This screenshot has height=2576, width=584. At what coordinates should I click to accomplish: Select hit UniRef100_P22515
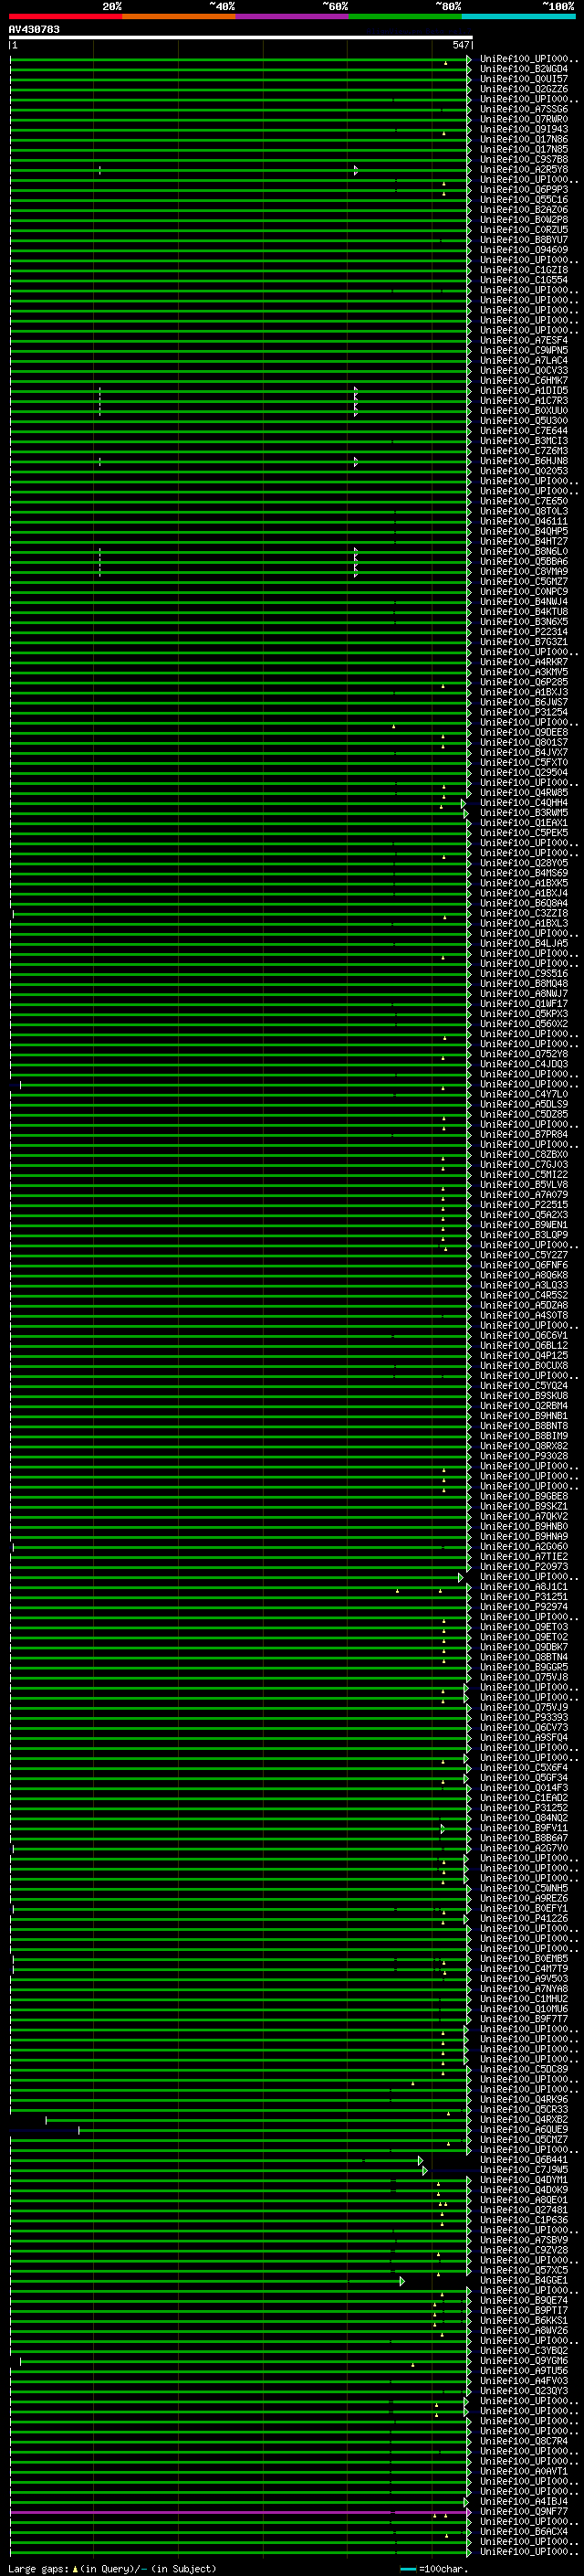(x=523, y=1205)
